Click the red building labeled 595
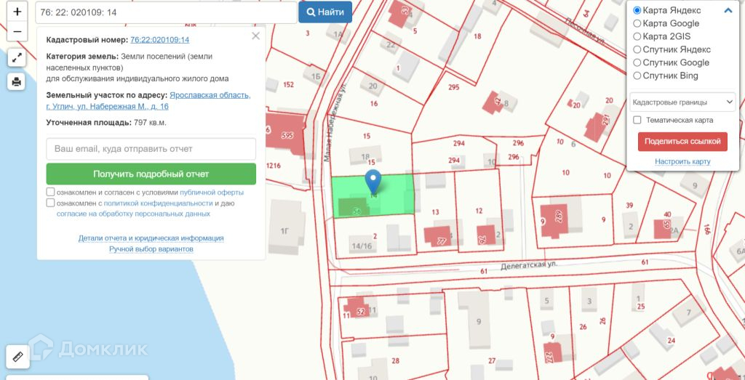This screenshot has height=380, width=745. [285, 134]
